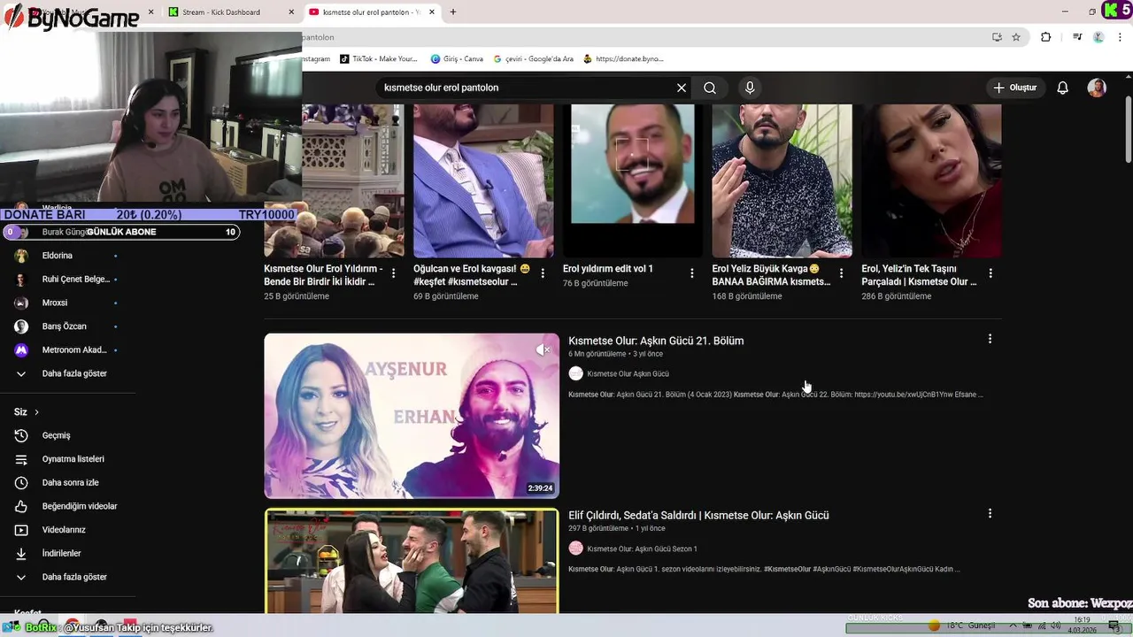Open https://donate.byno... bookmark

point(623,59)
